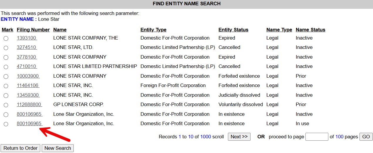Select radio for filing 13459300
Image resolution: width=373 pixels, height=153 pixels.
6,96
